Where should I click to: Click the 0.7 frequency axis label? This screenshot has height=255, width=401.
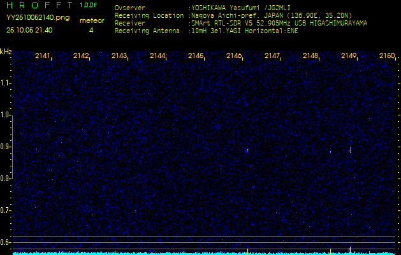click(6, 210)
